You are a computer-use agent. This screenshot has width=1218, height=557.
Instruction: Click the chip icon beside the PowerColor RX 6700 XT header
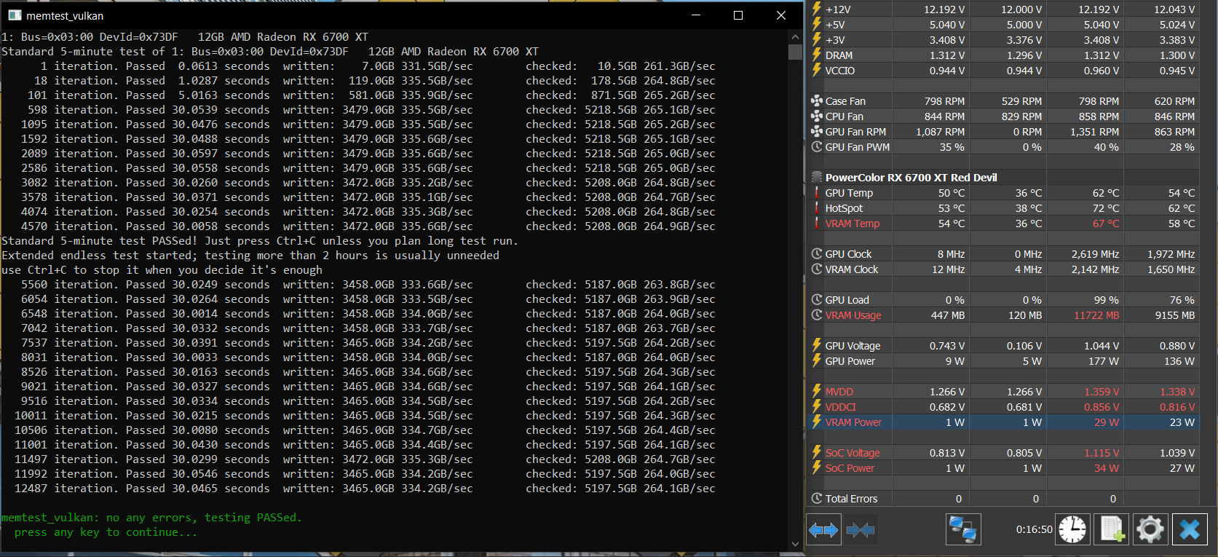(817, 178)
